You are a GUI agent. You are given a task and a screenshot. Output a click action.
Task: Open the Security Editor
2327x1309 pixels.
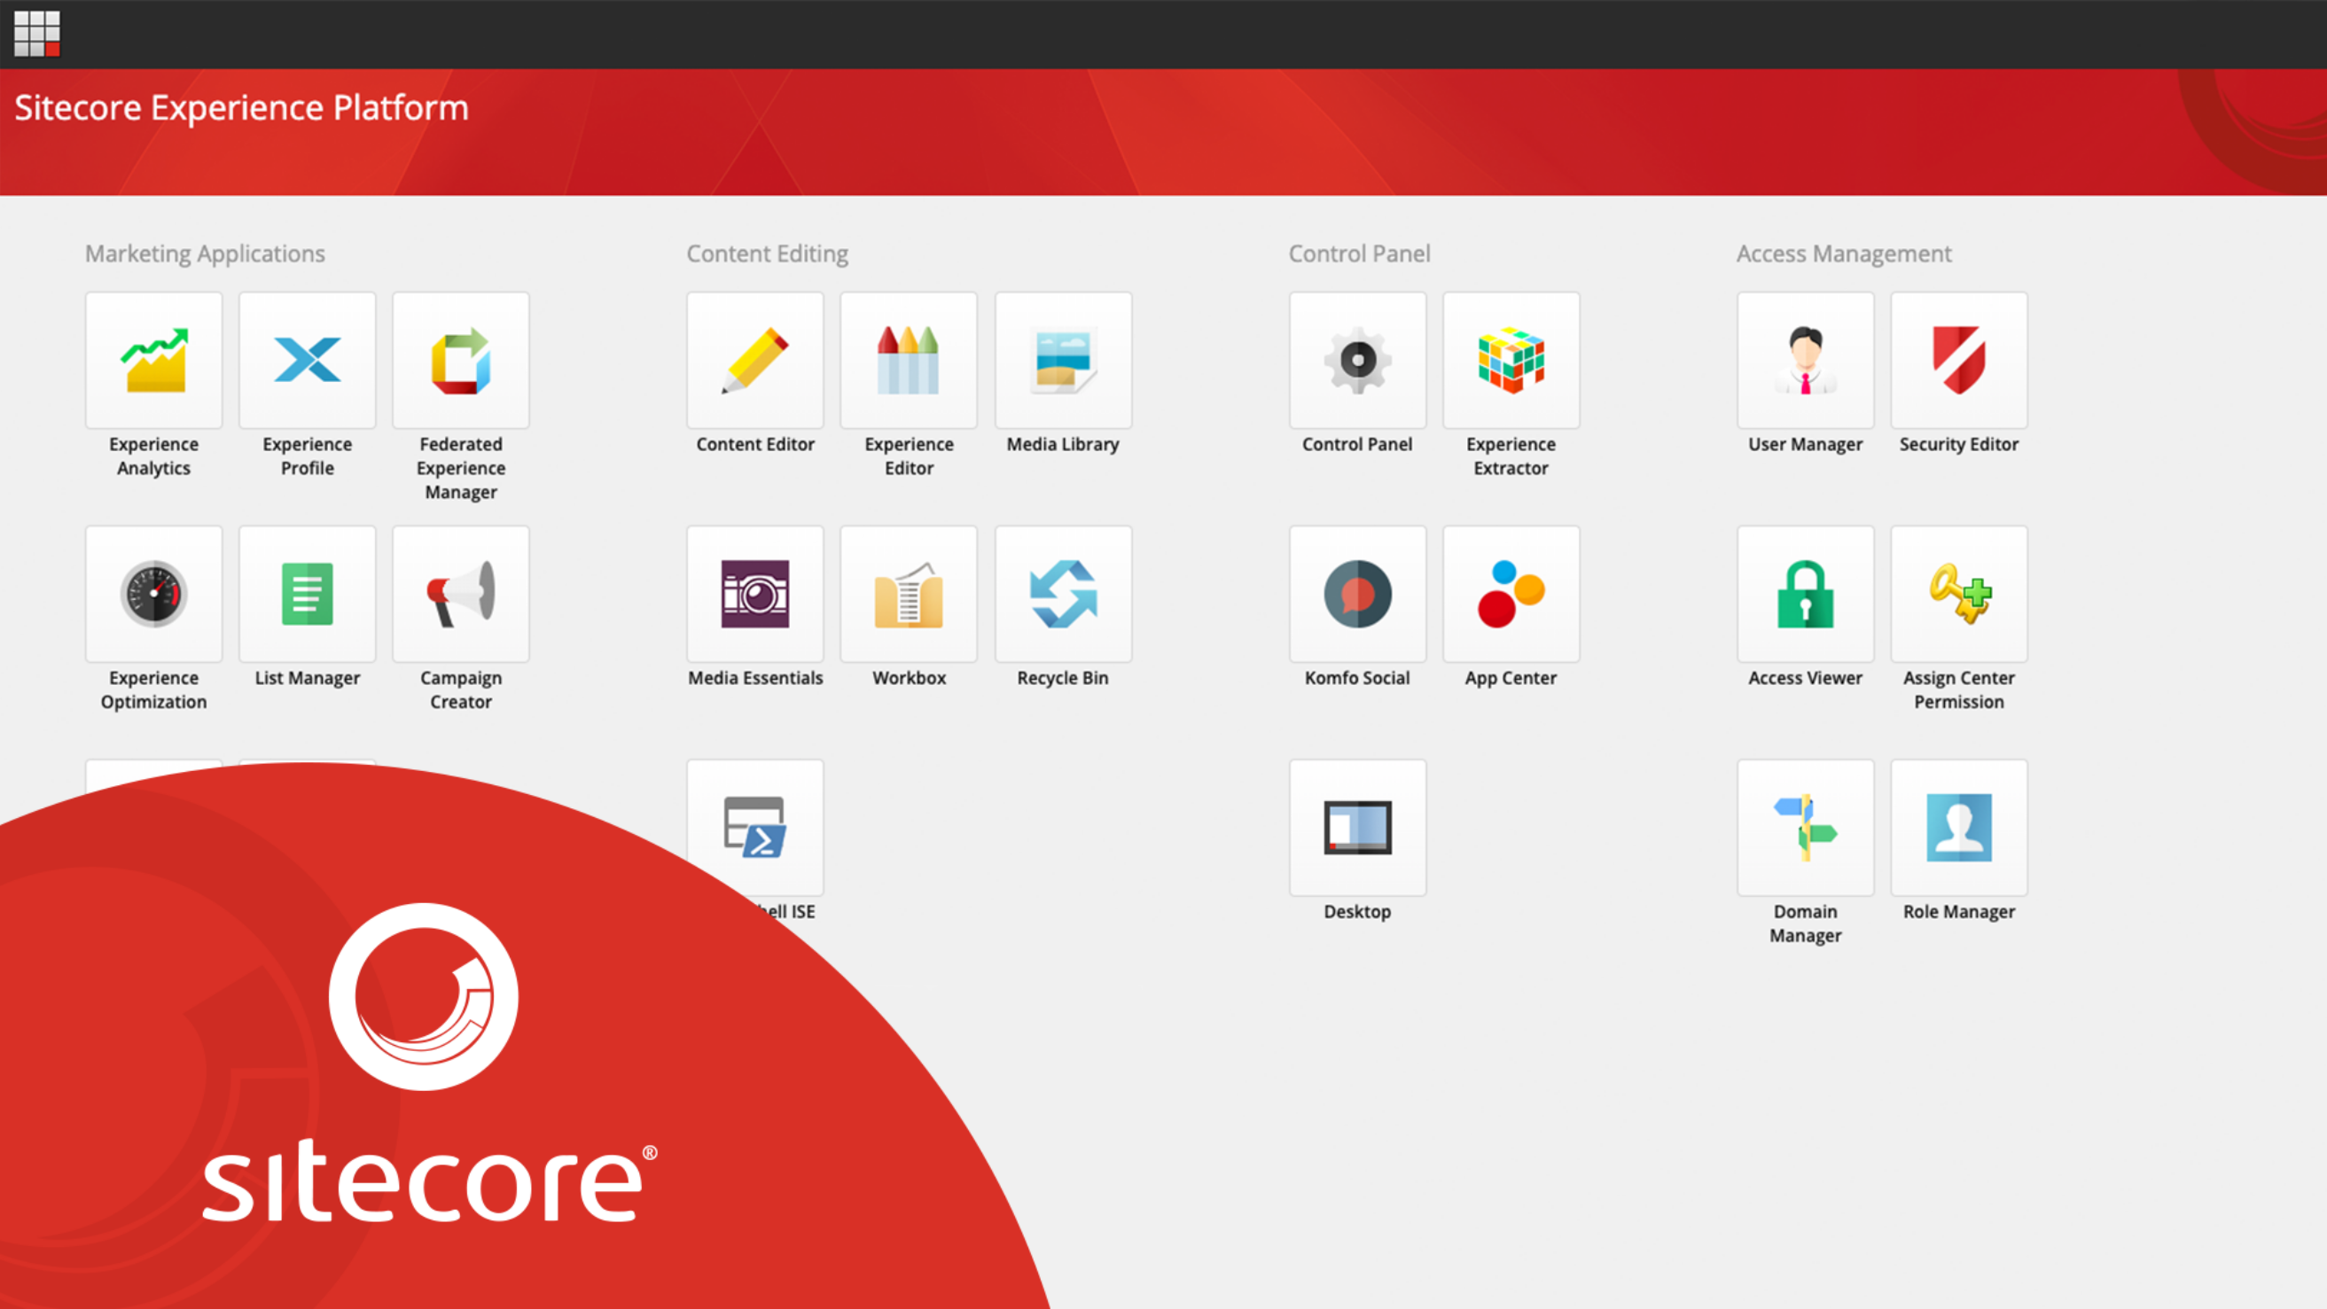(x=1959, y=360)
